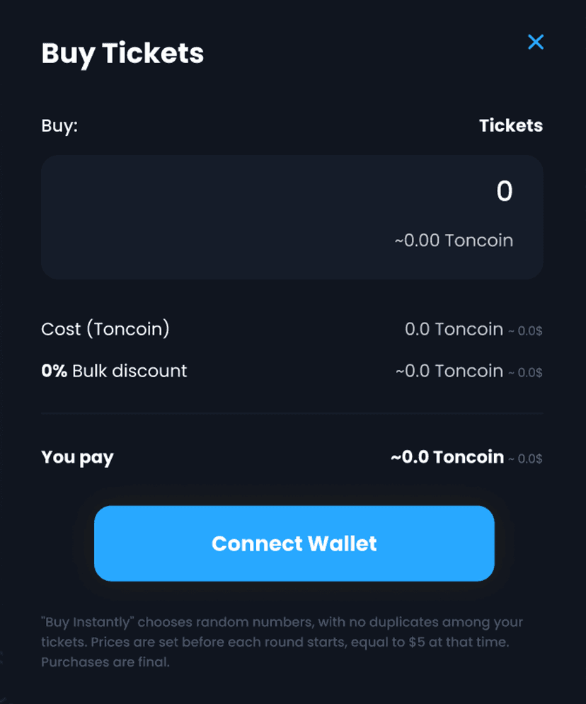Screen dimensions: 586x704
Task: Click the Connect Wallet button
Action: [x=294, y=543]
